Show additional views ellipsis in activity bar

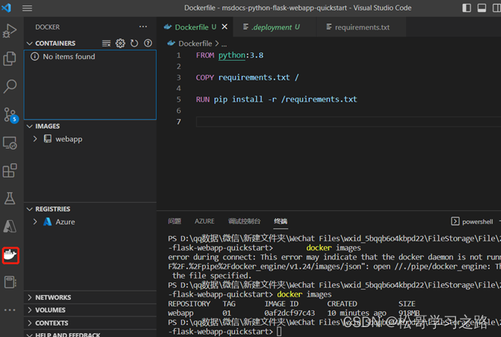click(x=10, y=310)
